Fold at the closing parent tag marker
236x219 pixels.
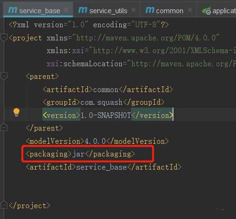(4, 127)
